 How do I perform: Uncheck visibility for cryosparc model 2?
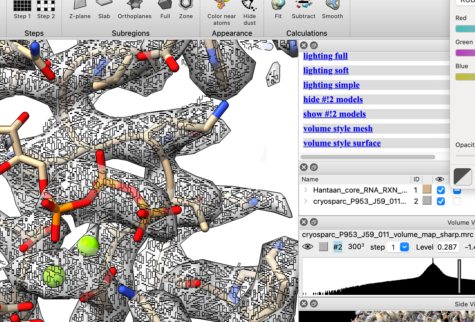pyautogui.click(x=441, y=201)
